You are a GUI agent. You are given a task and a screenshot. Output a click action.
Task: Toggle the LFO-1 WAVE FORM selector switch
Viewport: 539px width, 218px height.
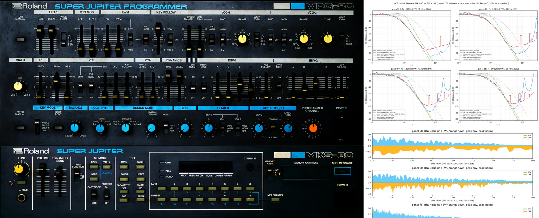(64, 40)
